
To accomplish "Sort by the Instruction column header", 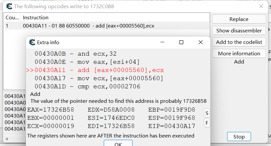I will pyautogui.click(x=36, y=18).
